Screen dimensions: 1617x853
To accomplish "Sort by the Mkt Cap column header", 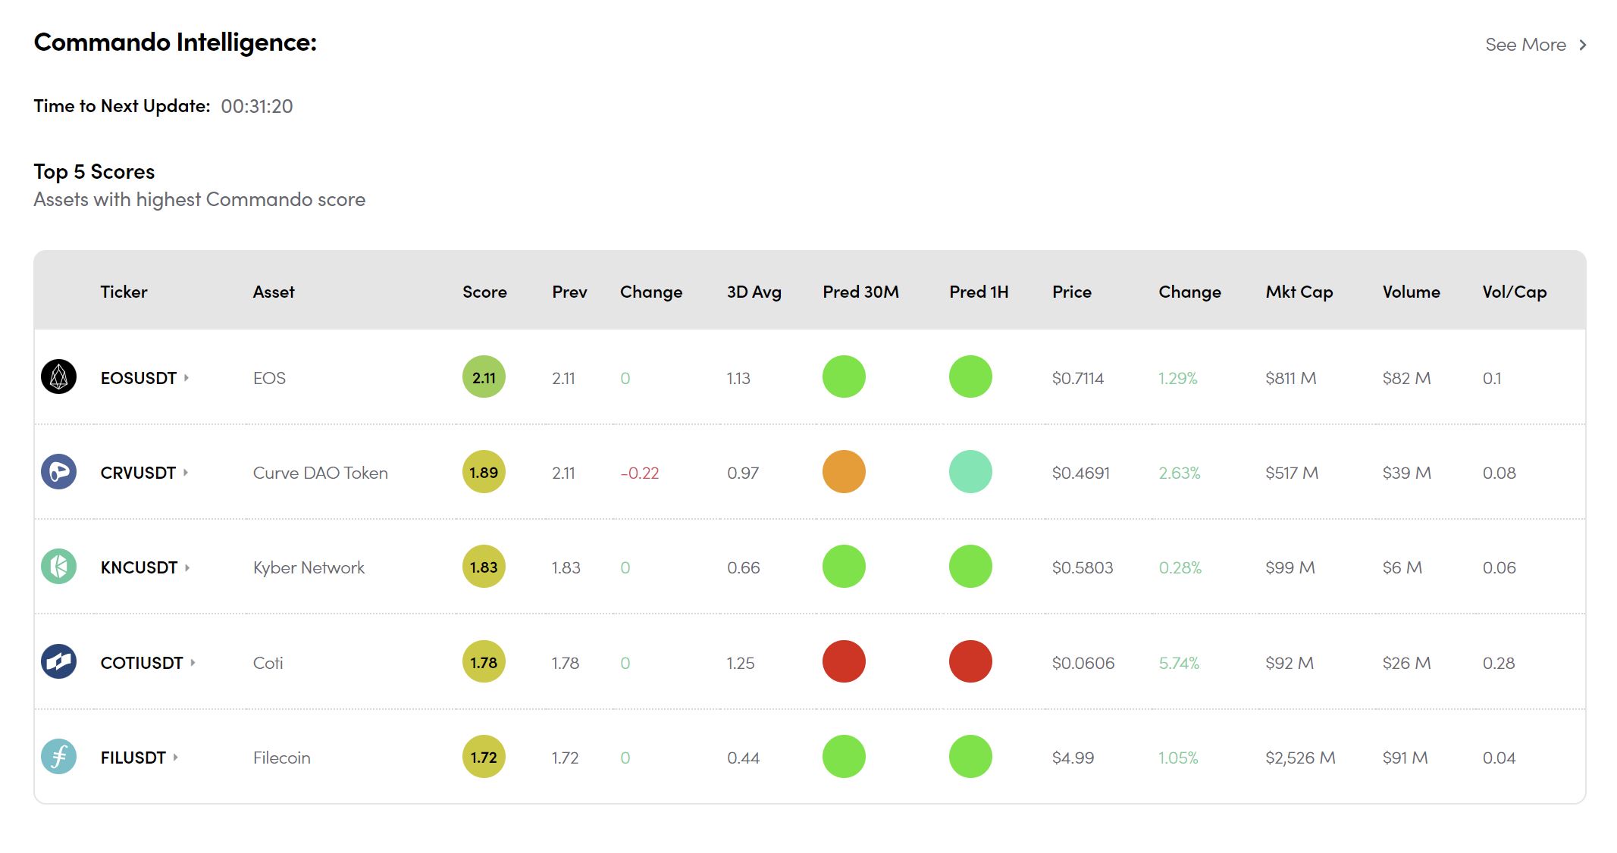I will tap(1299, 292).
